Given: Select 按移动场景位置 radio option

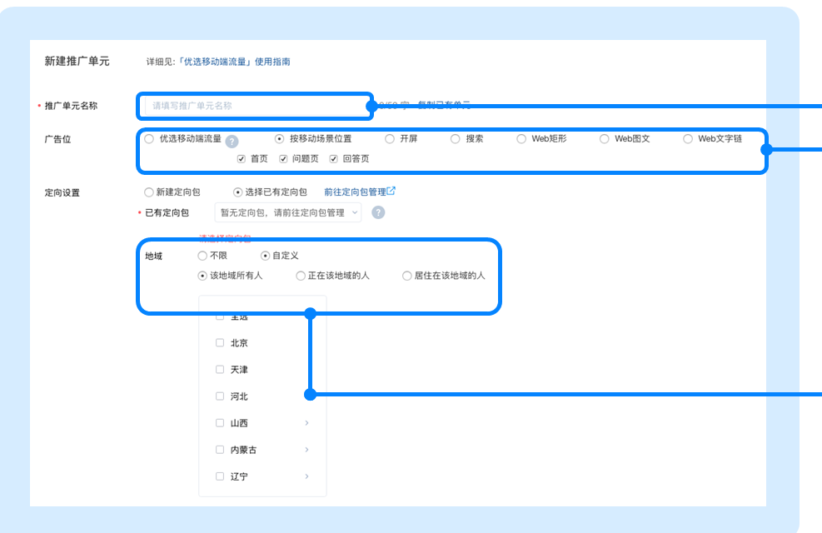Looking at the screenshot, I should 280,139.
